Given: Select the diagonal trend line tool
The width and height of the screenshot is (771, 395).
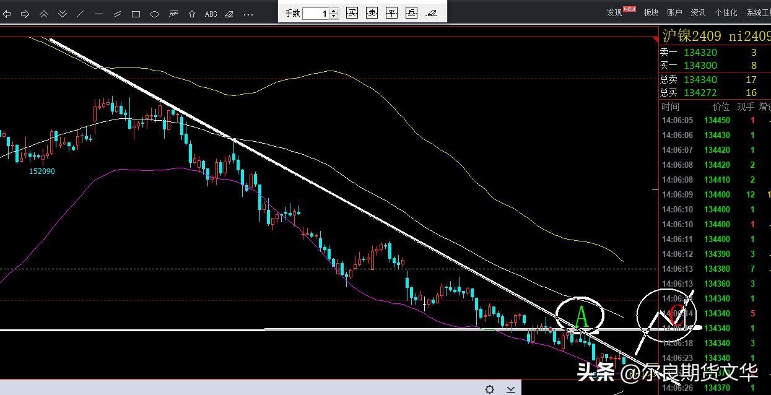Looking at the screenshot, I should pyautogui.click(x=81, y=14).
